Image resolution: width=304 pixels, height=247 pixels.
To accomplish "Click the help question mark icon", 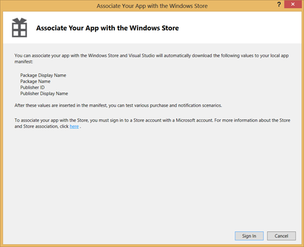I will [279, 4].
